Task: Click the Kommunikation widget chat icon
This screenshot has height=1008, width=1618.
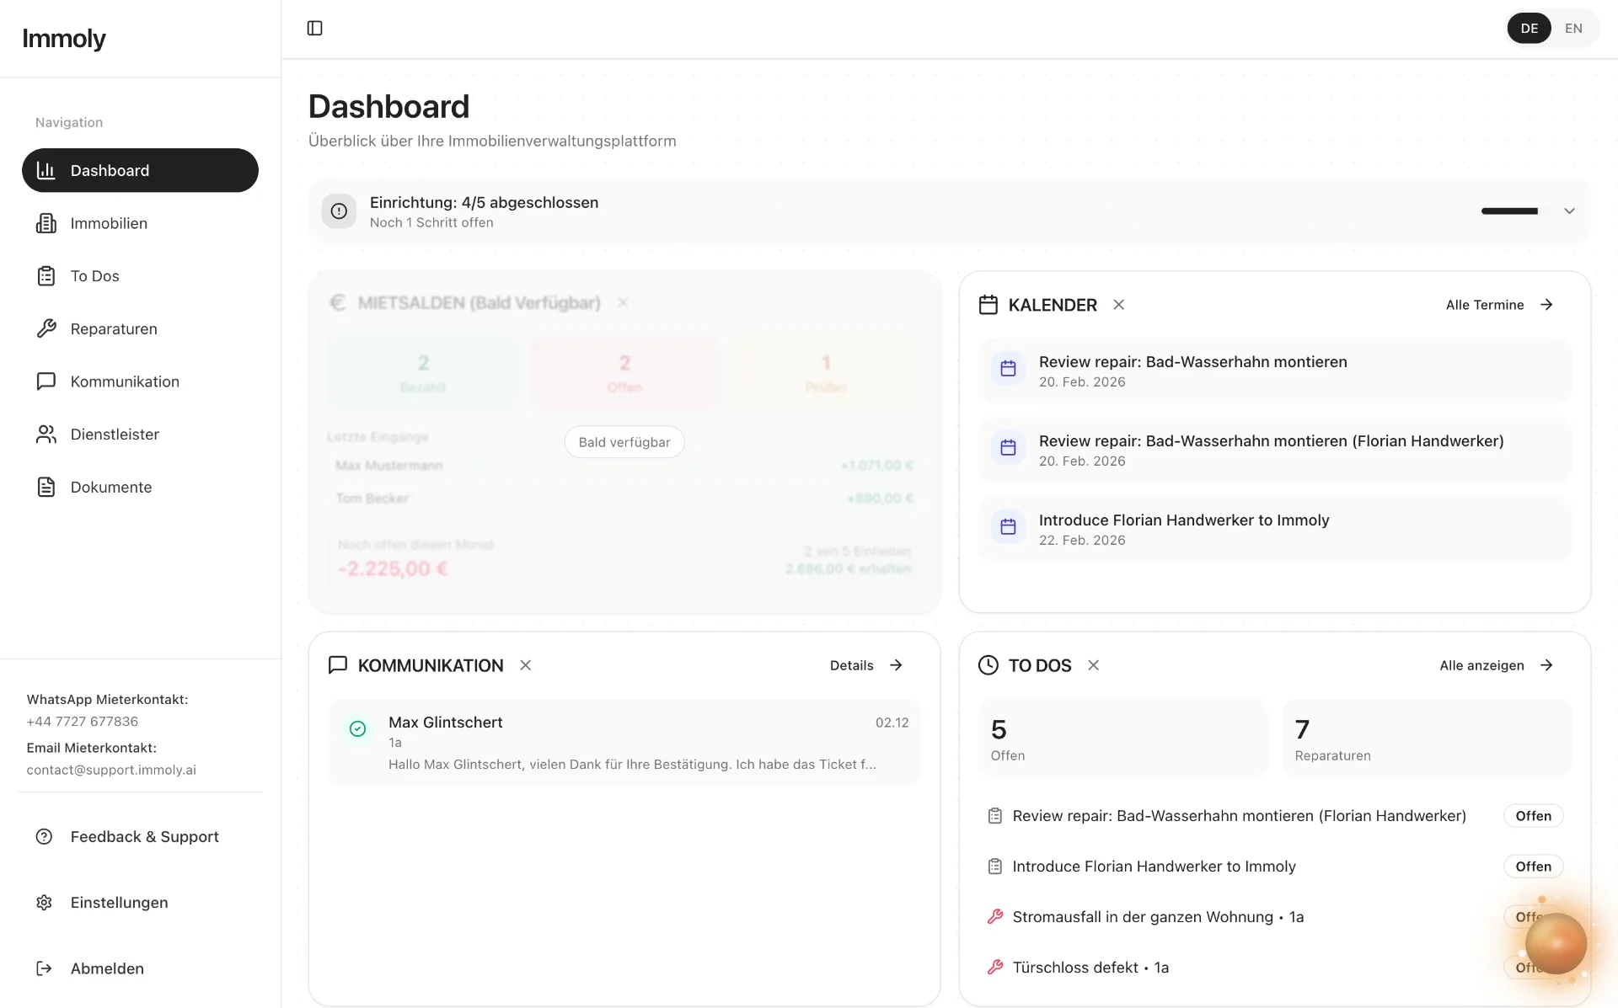Action: 338,665
